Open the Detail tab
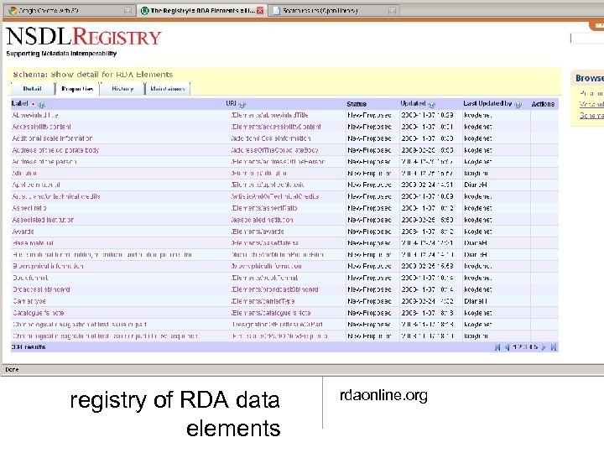 32,89
